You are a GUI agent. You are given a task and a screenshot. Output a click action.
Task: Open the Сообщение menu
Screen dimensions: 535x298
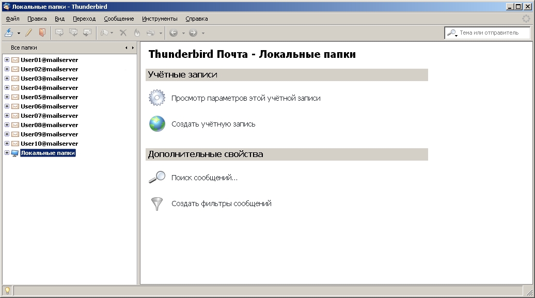[119, 19]
